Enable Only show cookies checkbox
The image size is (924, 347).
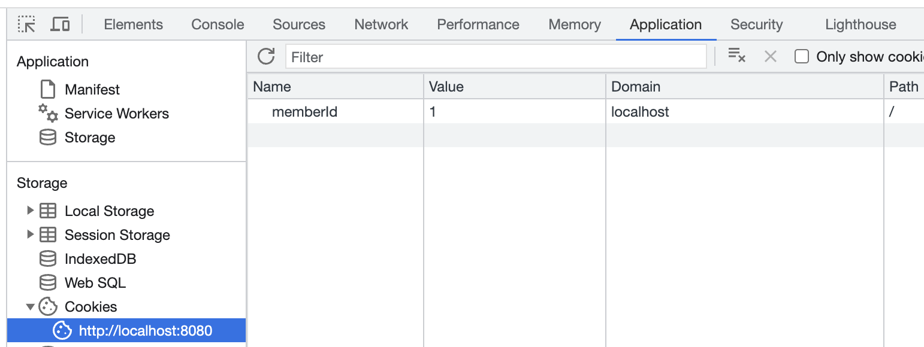[x=801, y=57]
